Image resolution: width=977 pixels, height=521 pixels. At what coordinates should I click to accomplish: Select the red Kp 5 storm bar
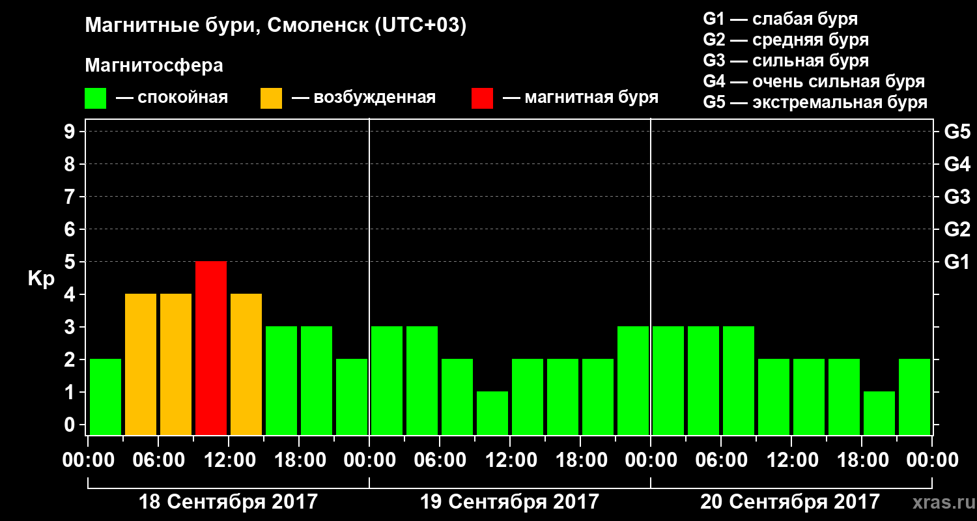211,348
